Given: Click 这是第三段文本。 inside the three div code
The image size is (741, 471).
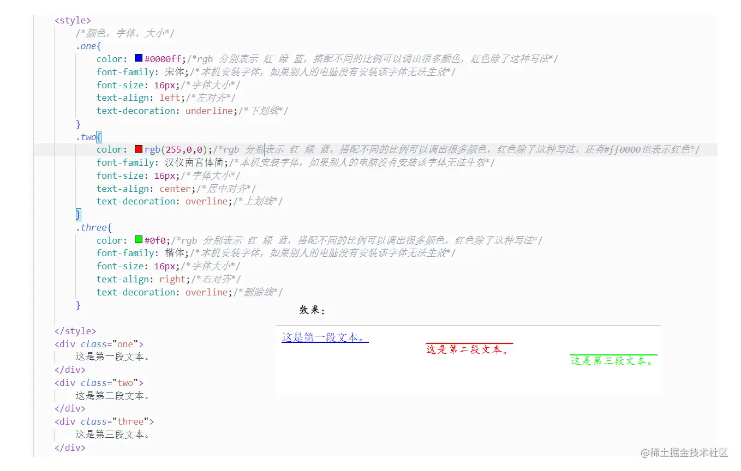Looking at the screenshot, I should [x=112, y=434].
